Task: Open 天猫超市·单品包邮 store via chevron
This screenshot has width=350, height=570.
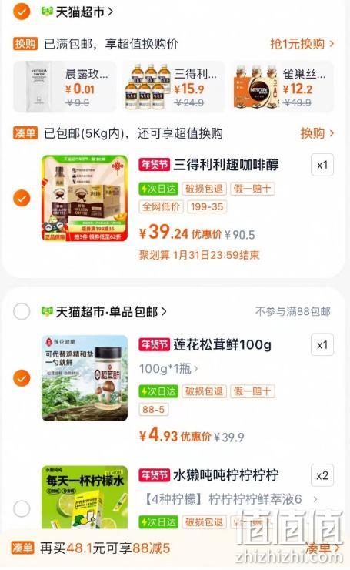Action: point(164,311)
